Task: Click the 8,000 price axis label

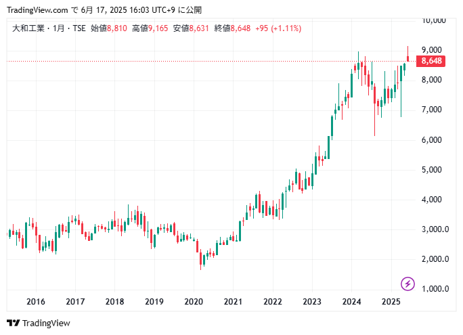Action: click(x=432, y=80)
